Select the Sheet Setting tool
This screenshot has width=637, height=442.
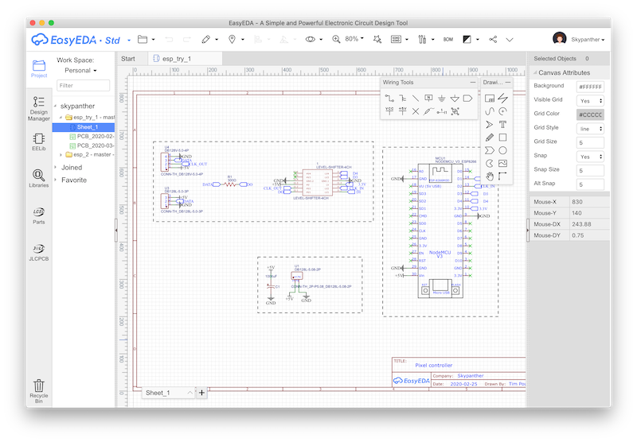coord(490,98)
